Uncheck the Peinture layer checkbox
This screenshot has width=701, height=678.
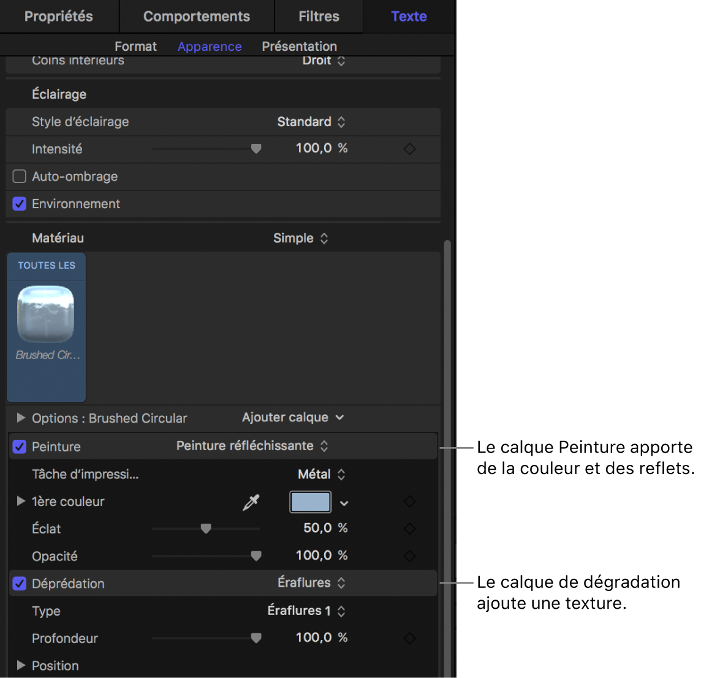tap(19, 446)
